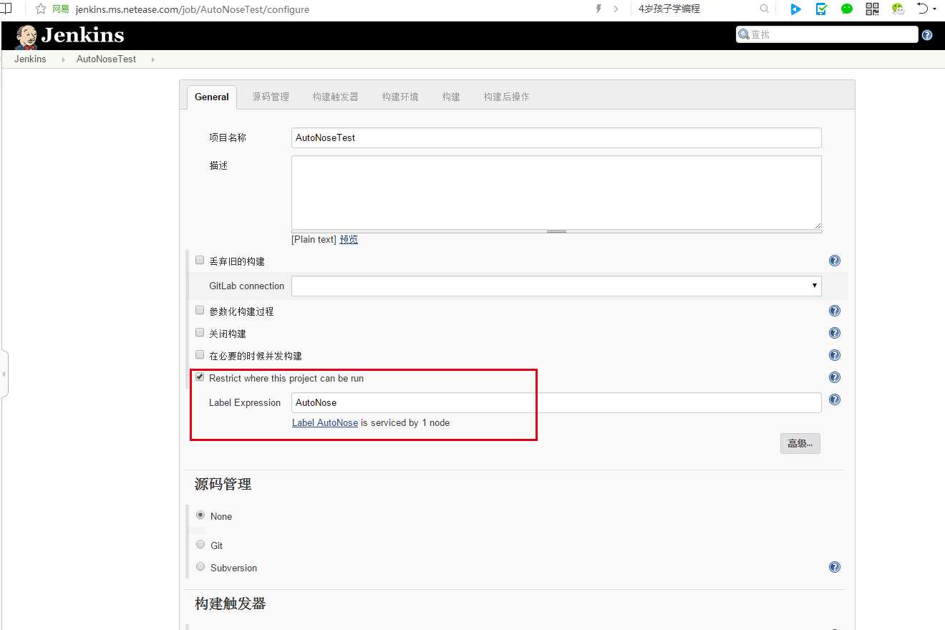The image size is (945, 630).
Task: Switch to the 构建环境 tab
Action: tap(400, 97)
